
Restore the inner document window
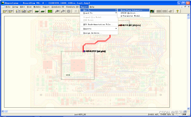pos(185,7)
